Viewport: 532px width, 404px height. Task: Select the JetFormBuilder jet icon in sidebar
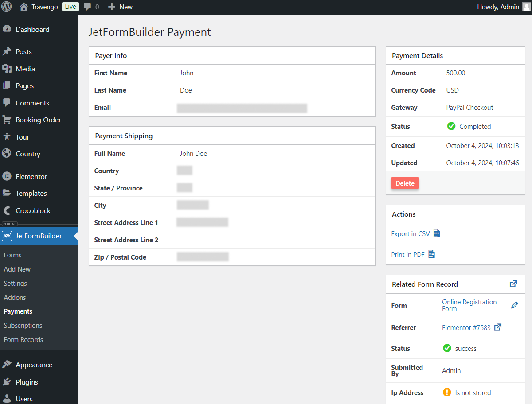click(7, 236)
